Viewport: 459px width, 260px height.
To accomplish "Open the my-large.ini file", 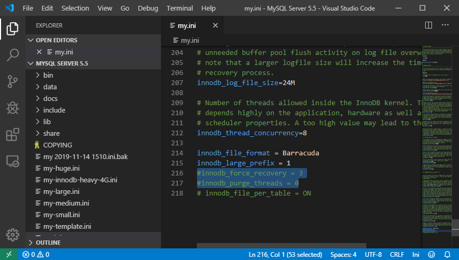I will tap(93, 192).
